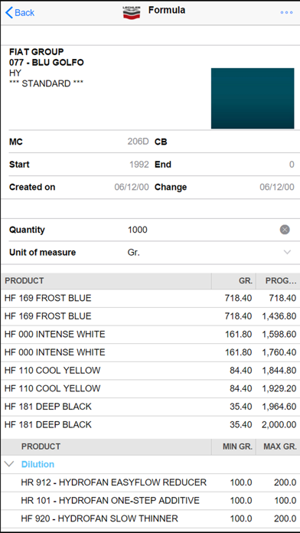
Task: Click the Formula page title
Action: 167,10
